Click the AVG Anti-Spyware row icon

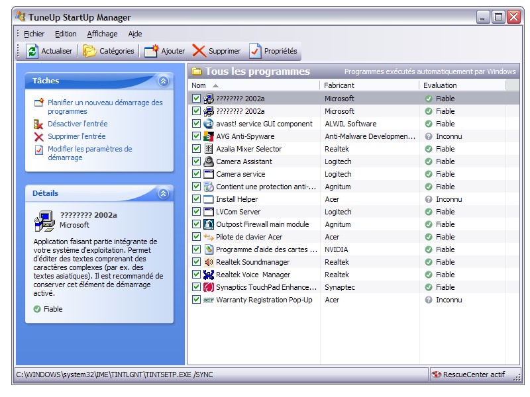[x=209, y=136]
